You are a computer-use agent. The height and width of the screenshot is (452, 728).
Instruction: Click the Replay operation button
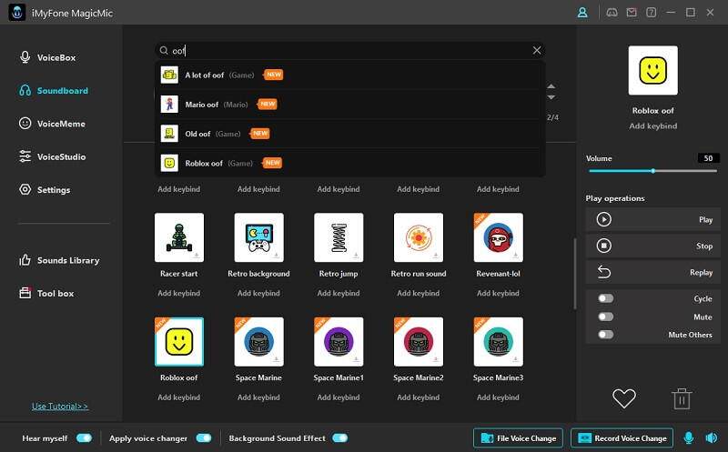652,272
